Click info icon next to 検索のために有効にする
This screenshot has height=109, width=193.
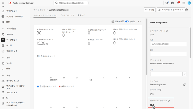pyautogui.click(x=169, y=101)
